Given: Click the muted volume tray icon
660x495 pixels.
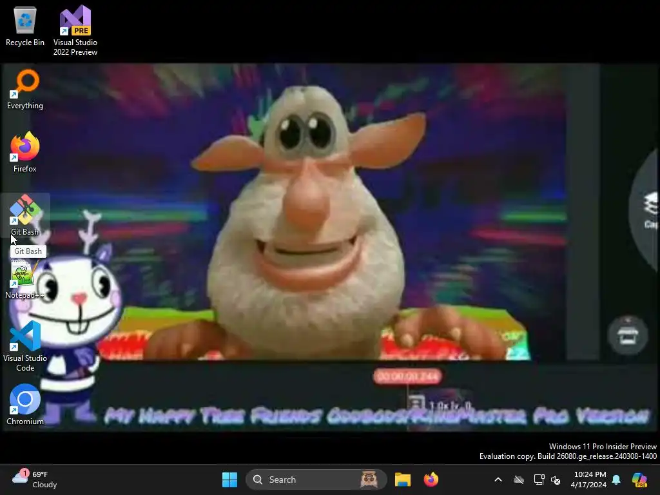Looking at the screenshot, I should coord(556,480).
